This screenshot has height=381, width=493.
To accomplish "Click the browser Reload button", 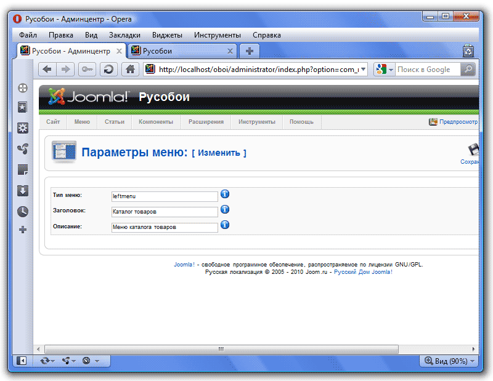I will (x=109, y=70).
